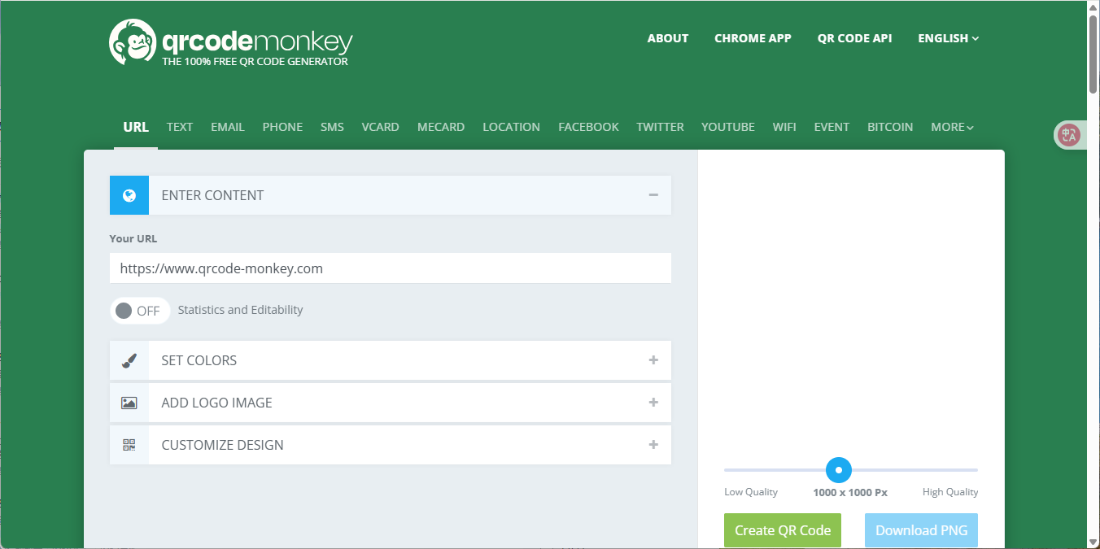Open the More QR types dropdown

(952, 127)
